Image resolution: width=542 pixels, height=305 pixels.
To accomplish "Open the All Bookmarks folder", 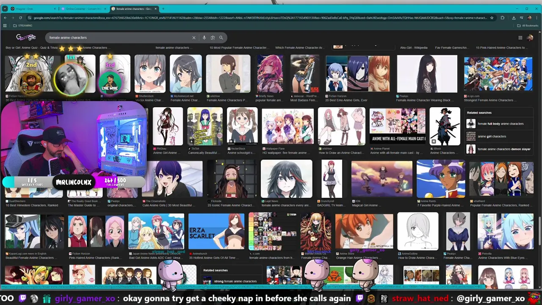I will [528, 25].
